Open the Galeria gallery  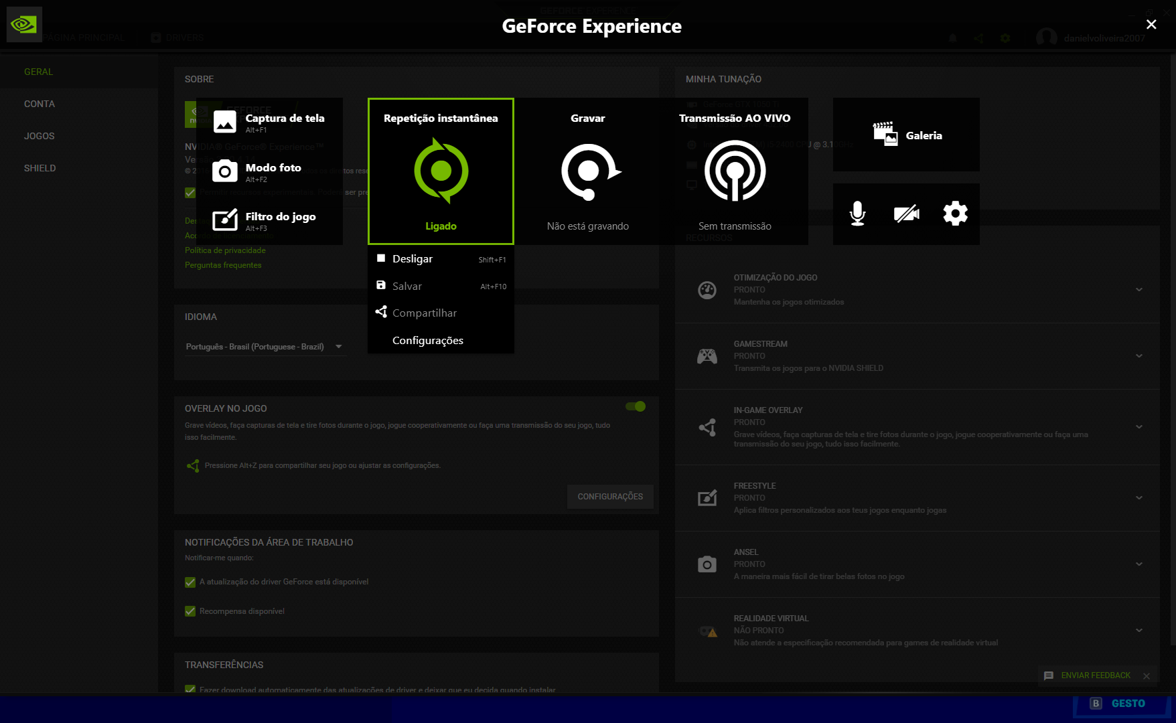906,135
